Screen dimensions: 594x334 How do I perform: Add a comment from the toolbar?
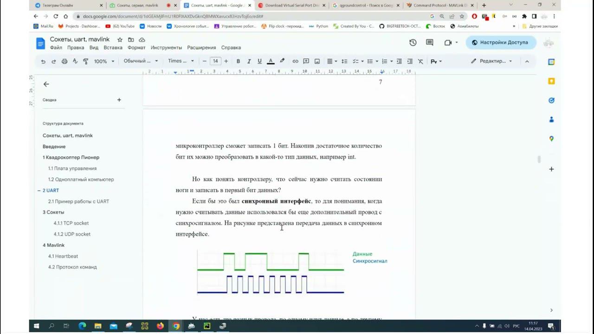click(x=306, y=61)
